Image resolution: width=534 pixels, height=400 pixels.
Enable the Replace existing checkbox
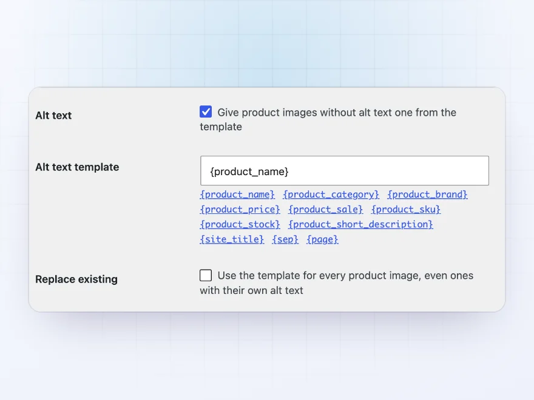pos(206,275)
